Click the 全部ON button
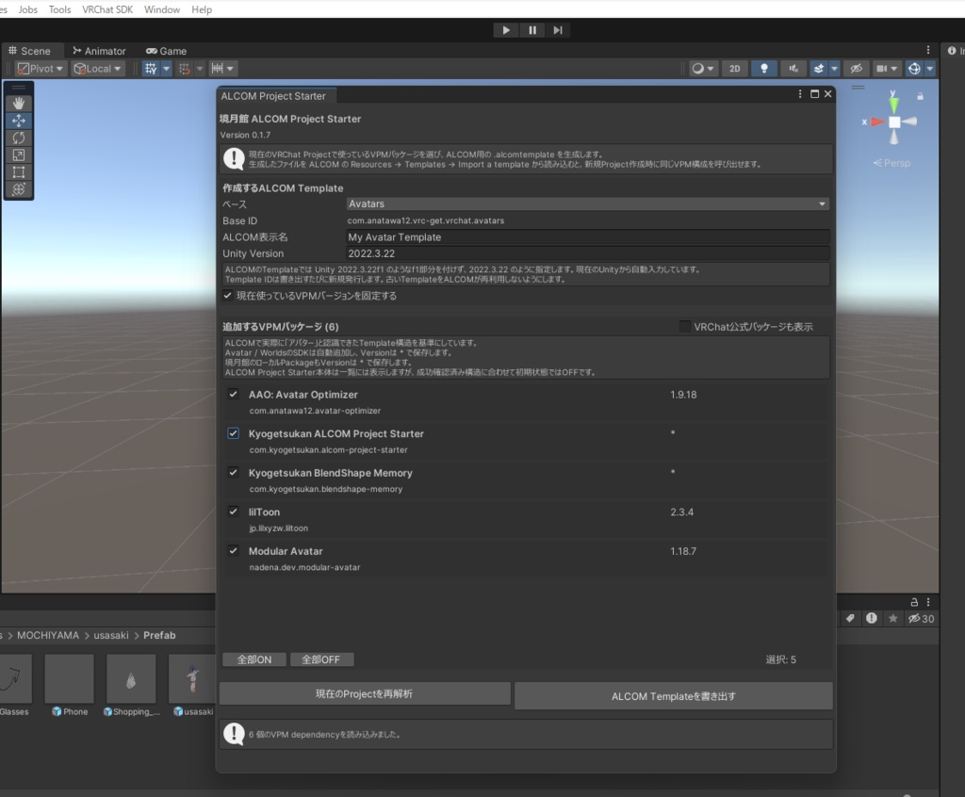 [254, 659]
